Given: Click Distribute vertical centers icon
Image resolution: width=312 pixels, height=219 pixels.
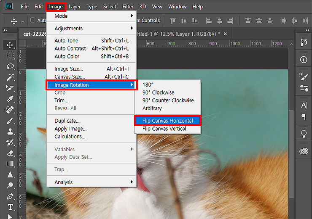Looking at the screenshot, I should [259, 21].
